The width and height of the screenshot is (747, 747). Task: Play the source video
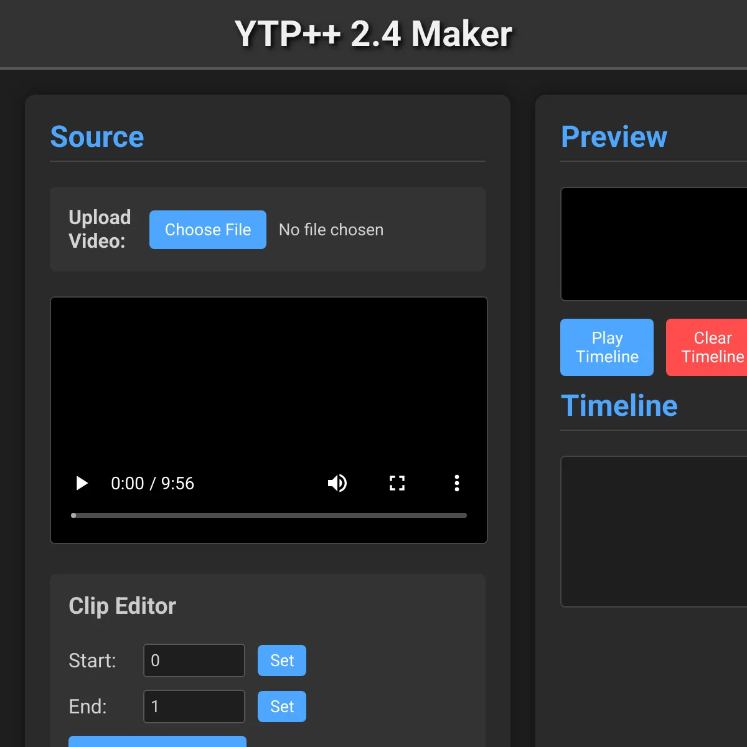pos(82,483)
